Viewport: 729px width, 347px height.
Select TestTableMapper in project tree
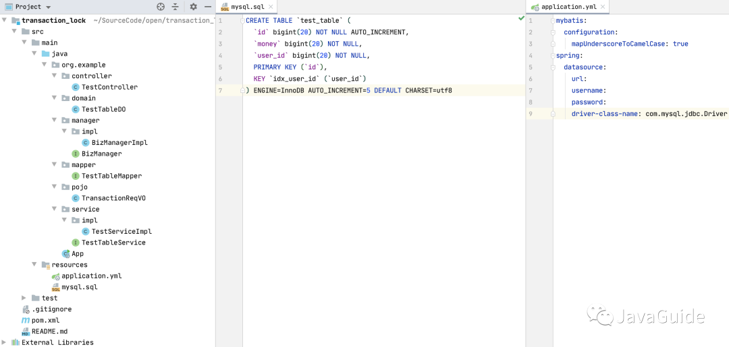pyautogui.click(x=111, y=176)
